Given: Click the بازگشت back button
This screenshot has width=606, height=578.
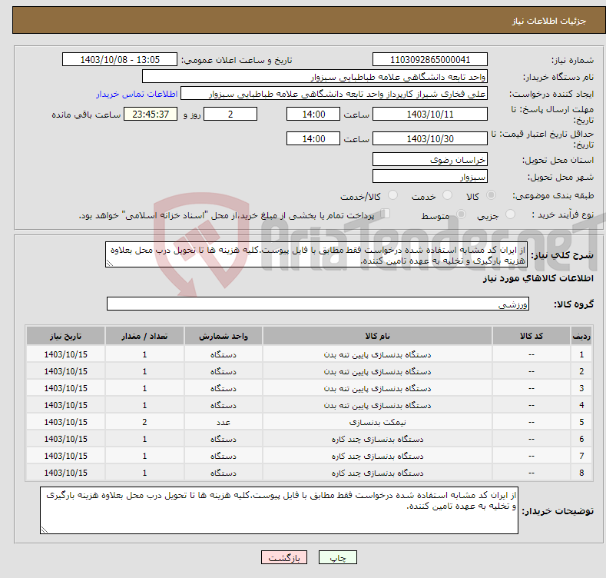Looking at the screenshot, I should pos(284,557).
